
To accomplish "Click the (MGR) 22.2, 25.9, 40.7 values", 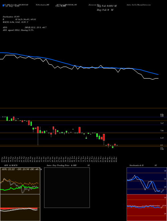I will point(35,27).
